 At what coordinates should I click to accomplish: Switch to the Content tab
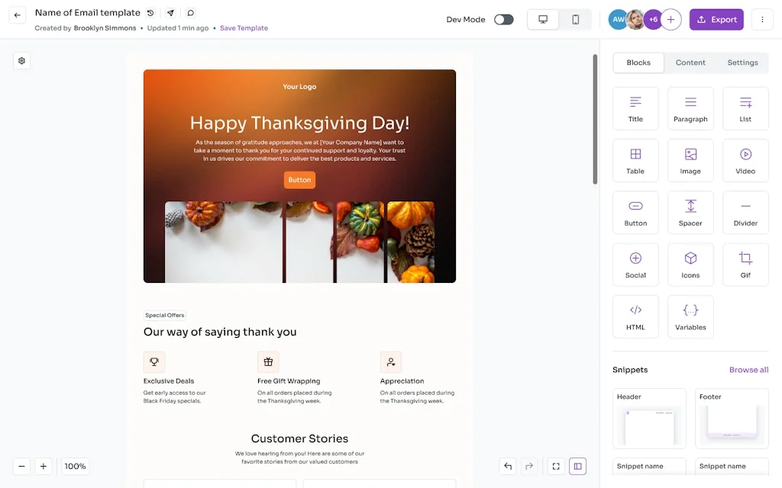pos(690,63)
